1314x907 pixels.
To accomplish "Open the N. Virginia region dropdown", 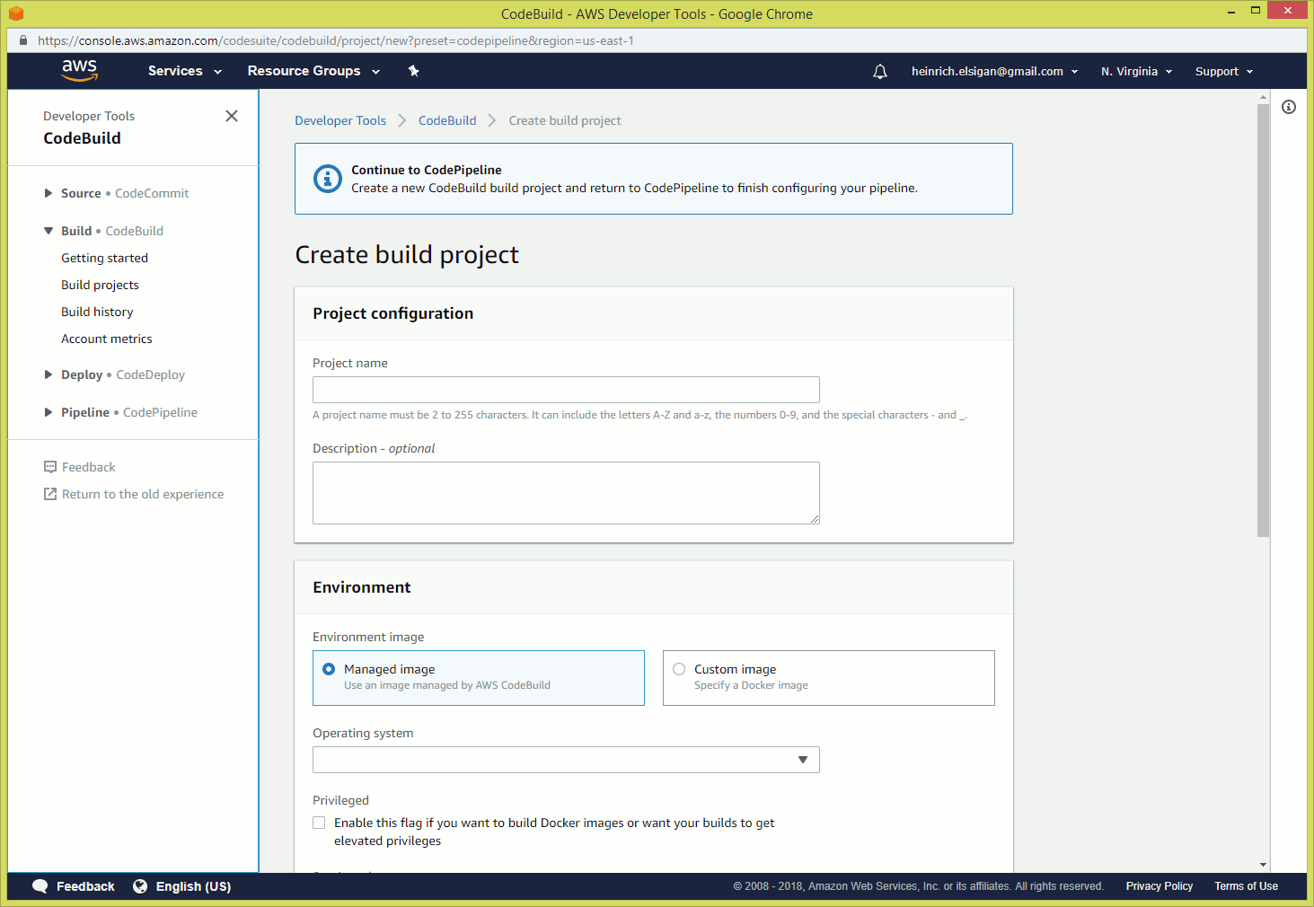I will click(1136, 71).
